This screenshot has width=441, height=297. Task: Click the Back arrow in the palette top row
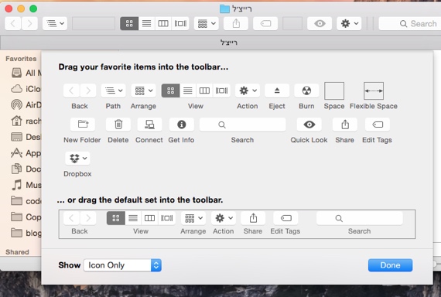point(71,90)
